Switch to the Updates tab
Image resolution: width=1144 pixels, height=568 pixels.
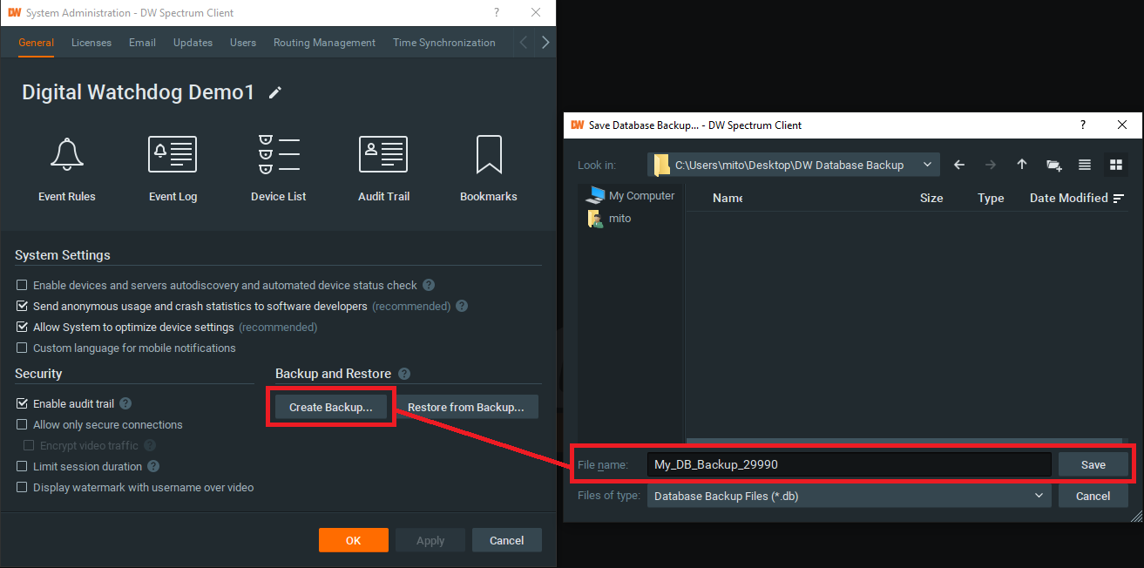click(193, 43)
